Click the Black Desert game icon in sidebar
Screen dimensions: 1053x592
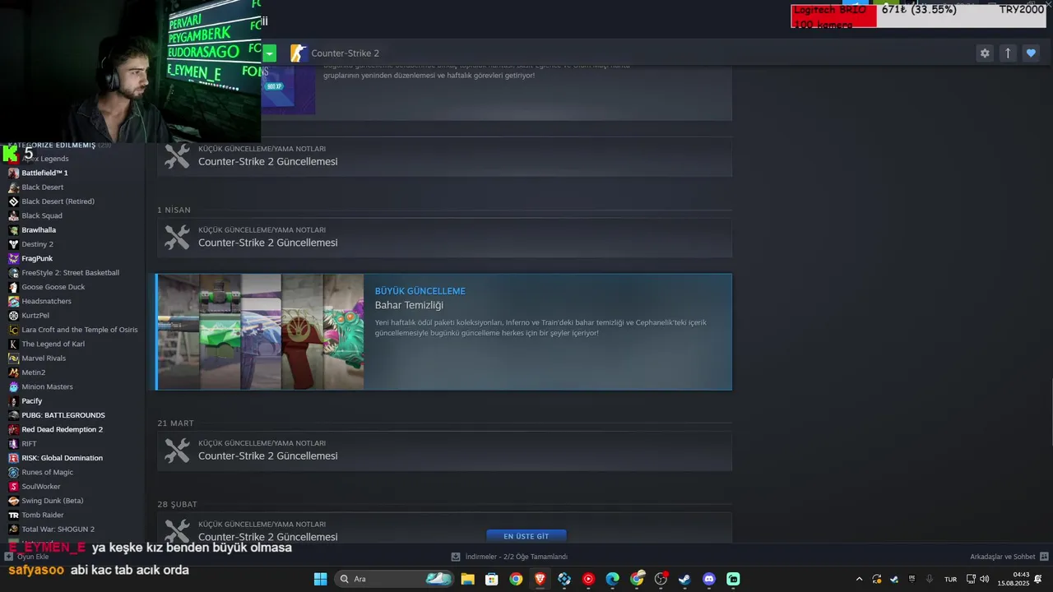[13, 187]
